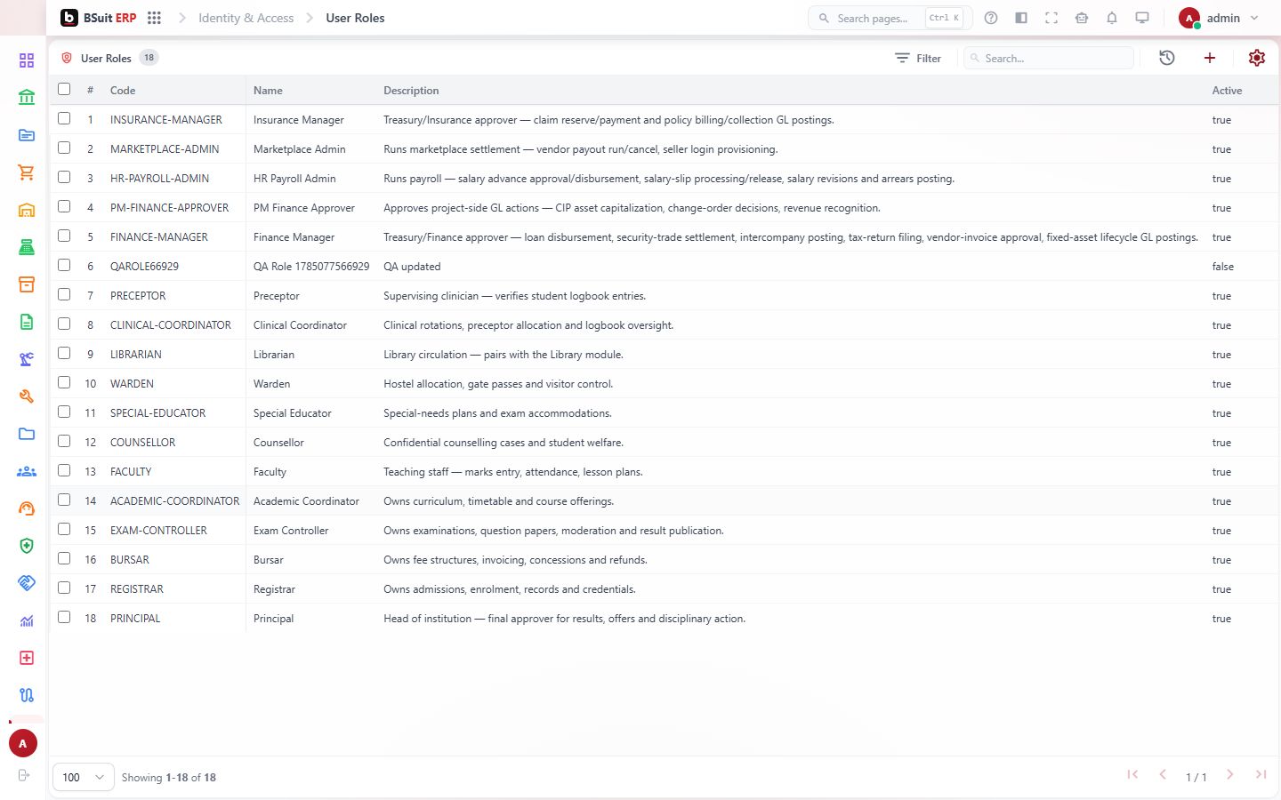This screenshot has width=1281, height=800.
Task: Select the INSURANCE-MANAGER row checkbox
Action: pyautogui.click(x=64, y=118)
